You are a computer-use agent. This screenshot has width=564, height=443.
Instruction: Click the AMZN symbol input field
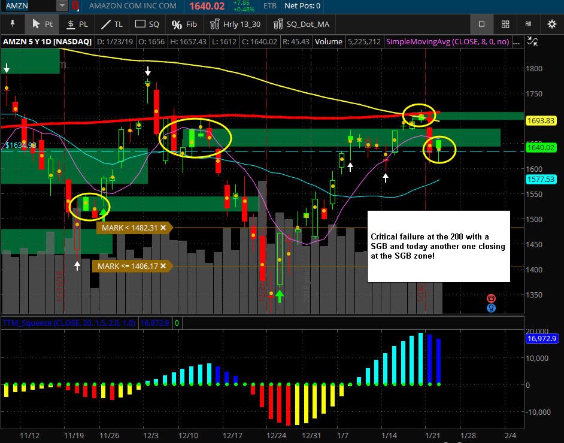click(29, 6)
